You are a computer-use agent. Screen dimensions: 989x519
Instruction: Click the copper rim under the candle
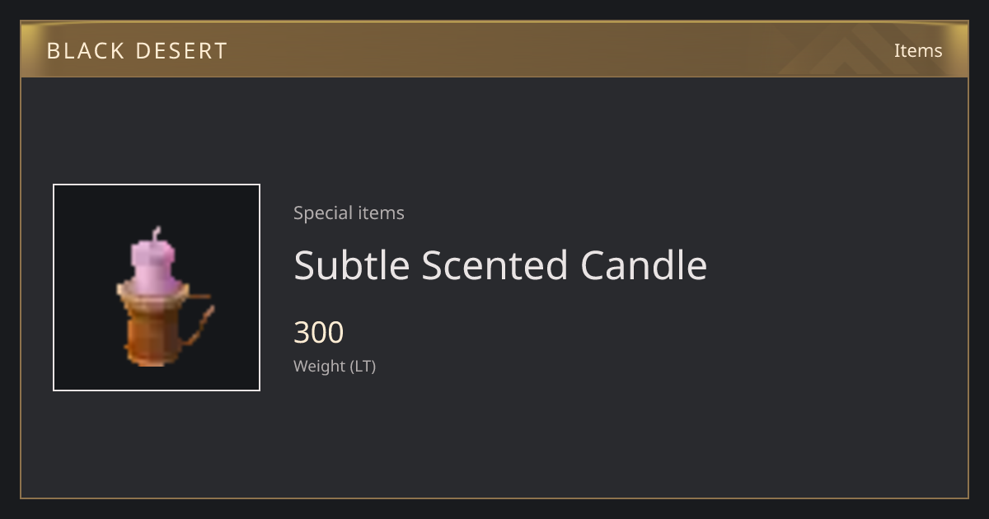tap(153, 292)
